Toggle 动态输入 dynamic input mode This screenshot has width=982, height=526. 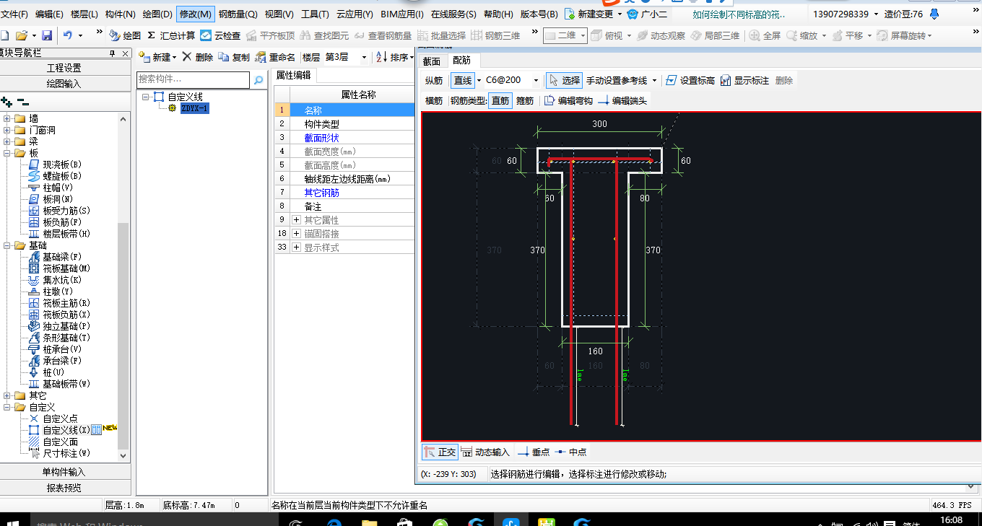pyautogui.click(x=485, y=452)
